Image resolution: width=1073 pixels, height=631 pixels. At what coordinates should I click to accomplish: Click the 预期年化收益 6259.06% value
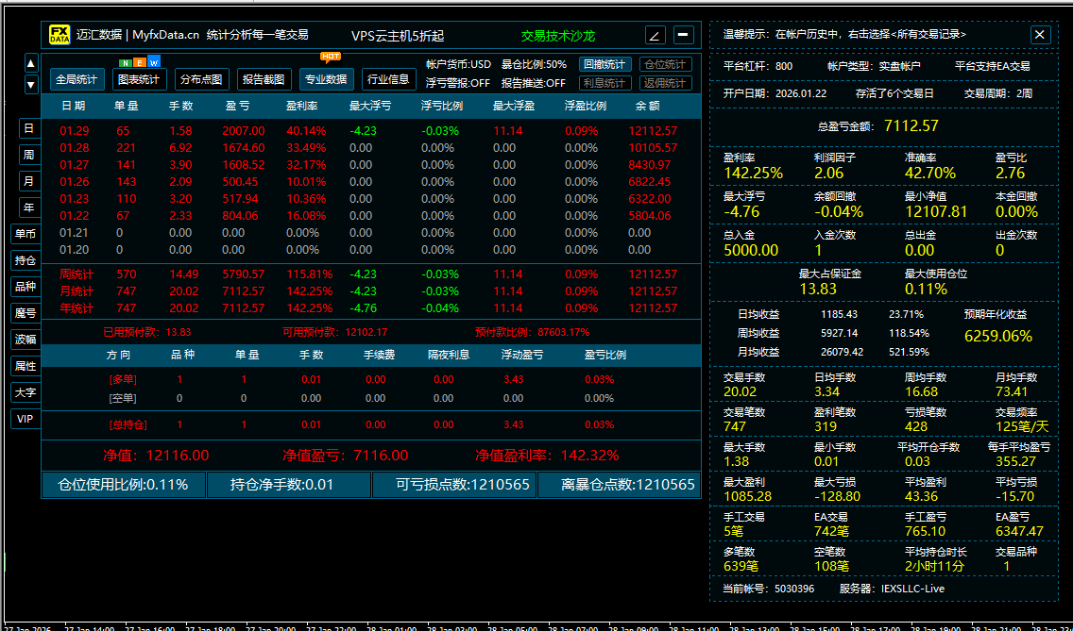[x=997, y=337]
